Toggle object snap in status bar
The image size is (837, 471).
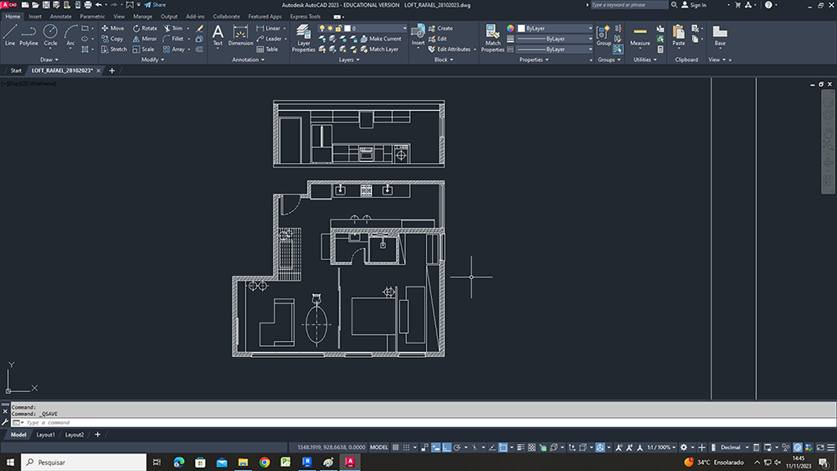pyautogui.click(x=503, y=448)
